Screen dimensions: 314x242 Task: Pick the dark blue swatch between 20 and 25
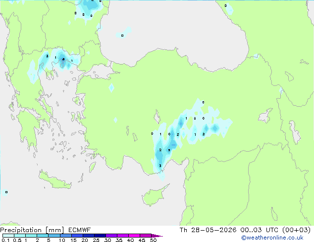[89, 236]
